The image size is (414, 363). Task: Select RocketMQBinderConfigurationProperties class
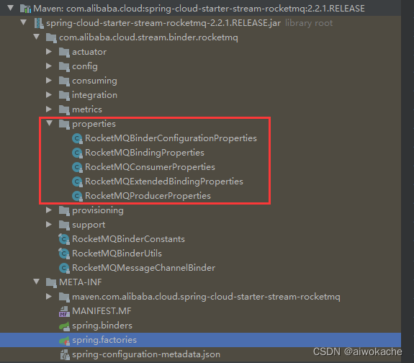(x=171, y=138)
